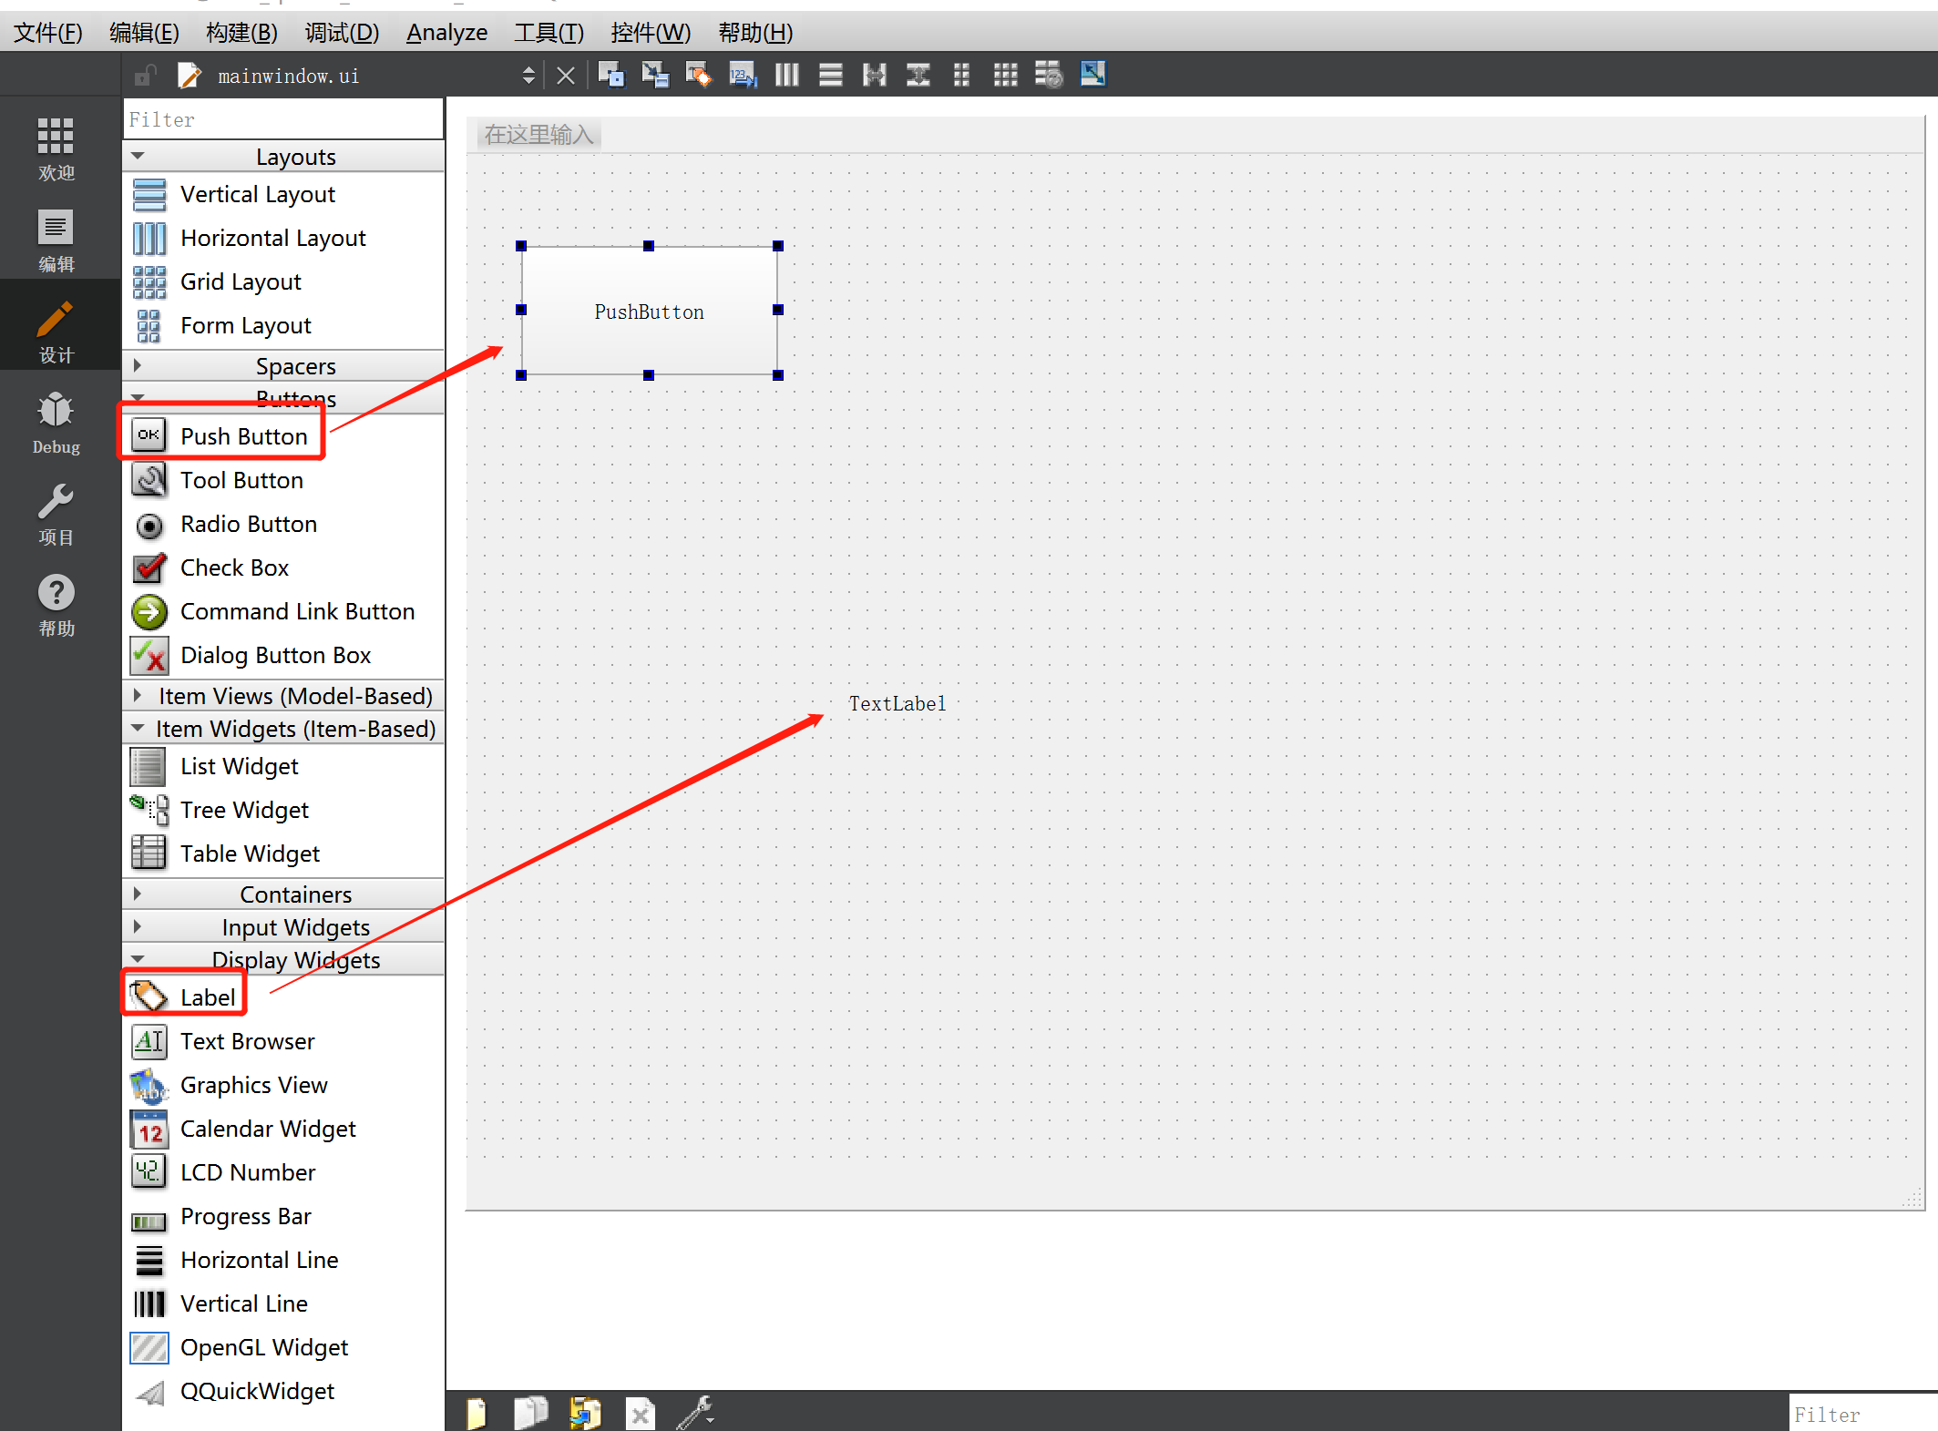
Task: Click the lock toggle beside mainwindow.ui
Action: pyautogui.click(x=145, y=76)
